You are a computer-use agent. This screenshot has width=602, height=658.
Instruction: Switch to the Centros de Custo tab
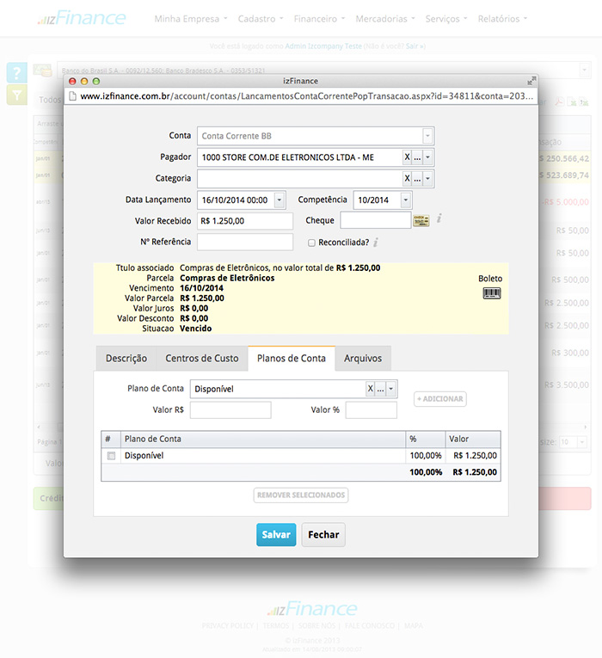[x=202, y=359]
